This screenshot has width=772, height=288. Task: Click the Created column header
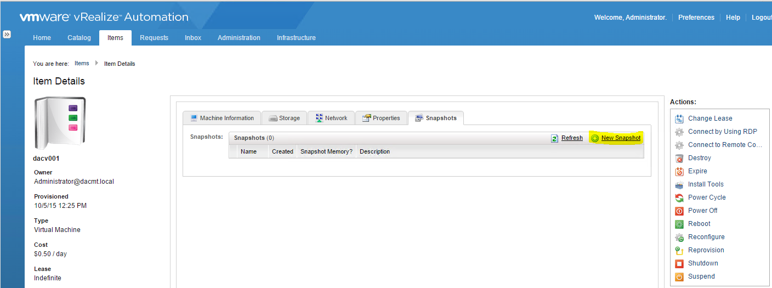282,151
